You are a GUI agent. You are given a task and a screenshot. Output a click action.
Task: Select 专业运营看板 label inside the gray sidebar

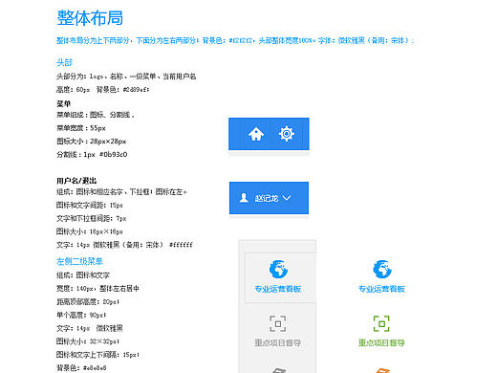tap(278, 289)
